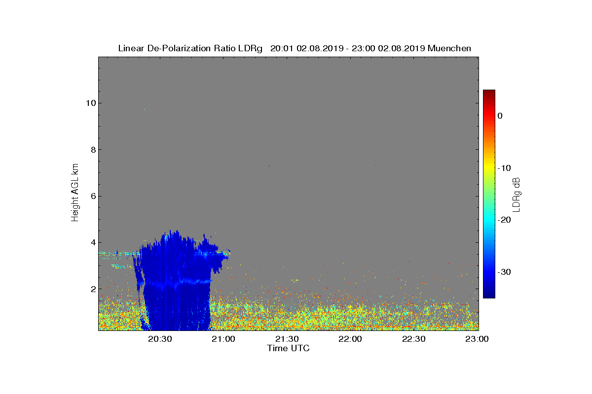The height and width of the screenshot is (394, 592).
Task: Click the height tick label 4
Action: [x=92, y=243]
